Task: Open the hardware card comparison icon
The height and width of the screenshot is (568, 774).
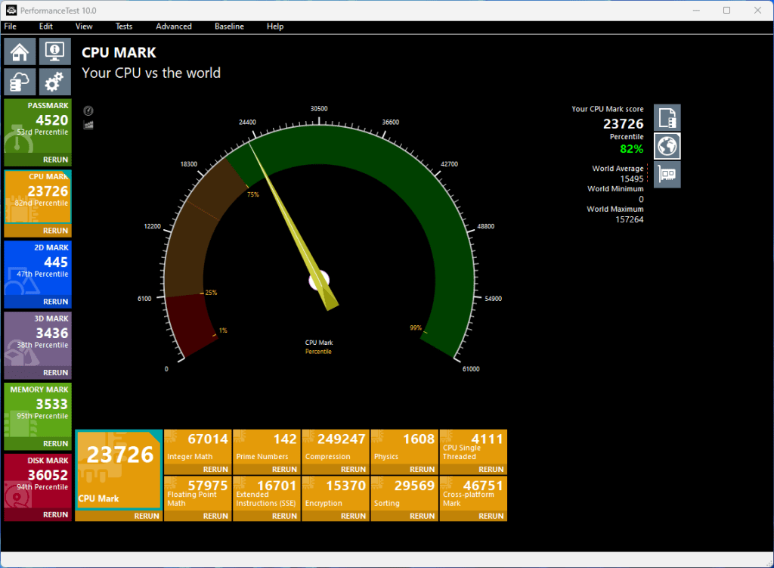Action: pos(667,175)
